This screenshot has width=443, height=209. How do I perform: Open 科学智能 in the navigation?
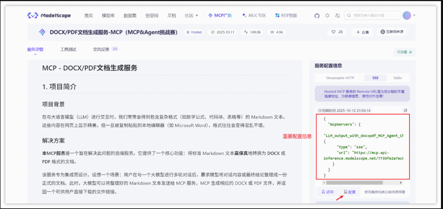tap(286, 16)
